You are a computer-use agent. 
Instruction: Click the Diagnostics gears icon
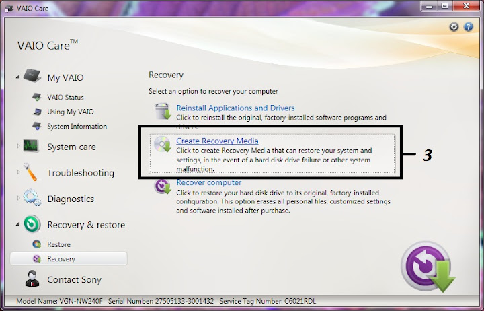[x=32, y=197]
